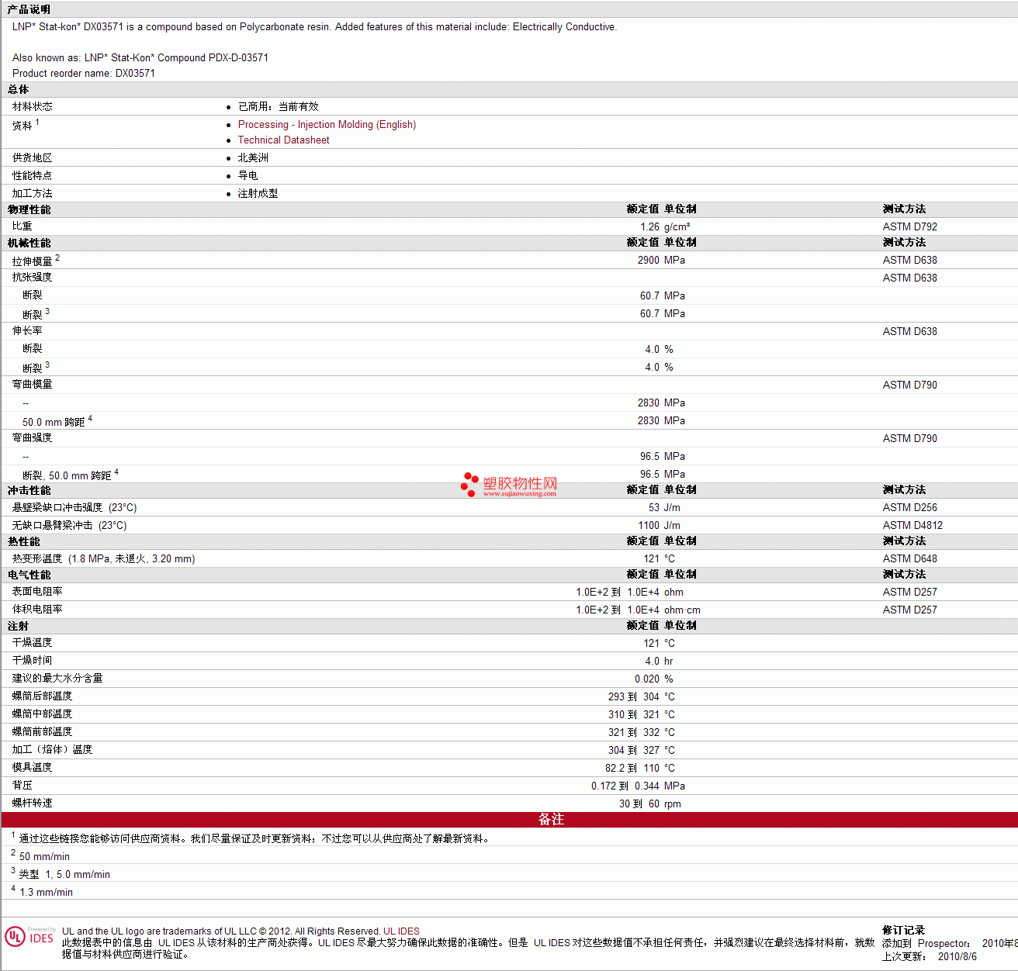Click the 表面电阻率 row label
Screen dimensions: 1018x971
[x=37, y=592]
